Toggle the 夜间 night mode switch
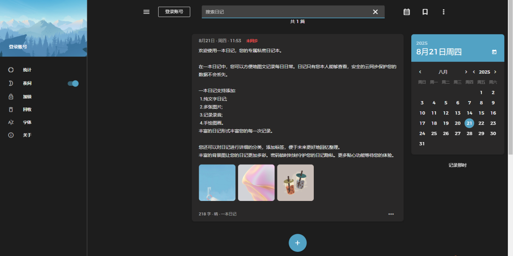The width and height of the screenshot is (513, 256). pos(73,84)
